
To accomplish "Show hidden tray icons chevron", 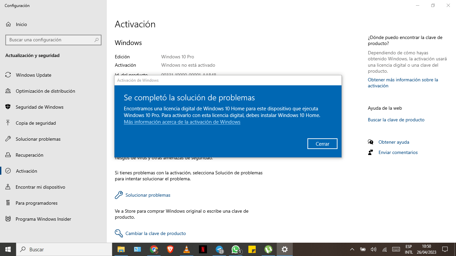I will [352, 249].
